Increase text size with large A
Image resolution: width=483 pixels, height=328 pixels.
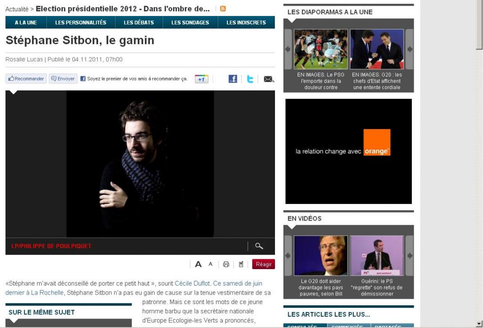pos(199,264)
